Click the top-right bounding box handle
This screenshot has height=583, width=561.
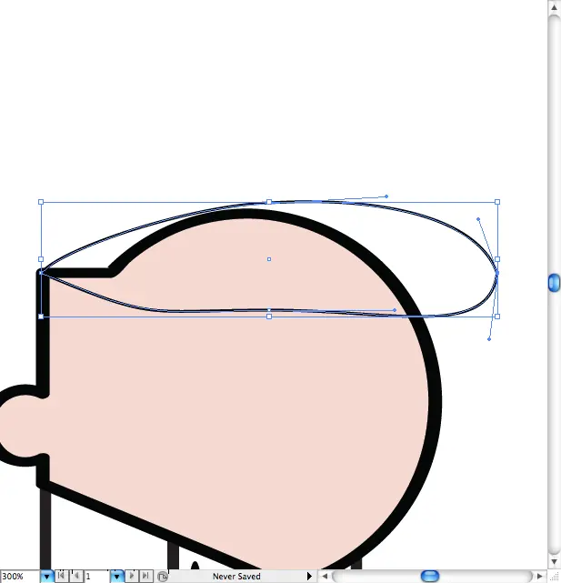point(497,202)
